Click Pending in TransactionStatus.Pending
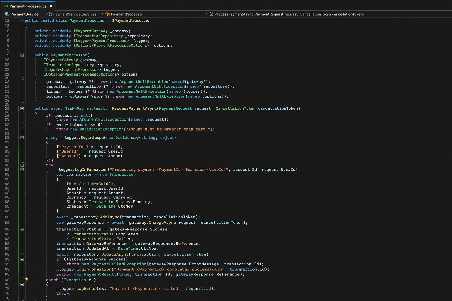The height and width of the screenshot is (301, 452). [141, 202]
